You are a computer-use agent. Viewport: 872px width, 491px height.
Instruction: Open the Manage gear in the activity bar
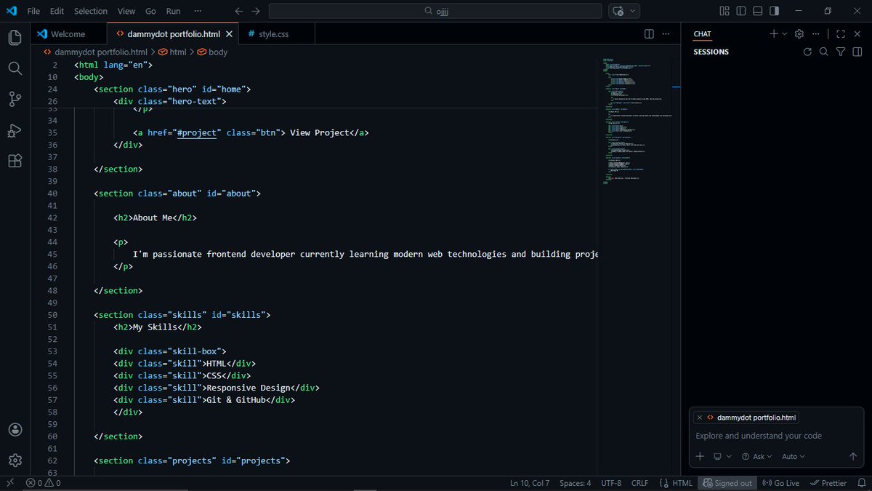[15, 460]
